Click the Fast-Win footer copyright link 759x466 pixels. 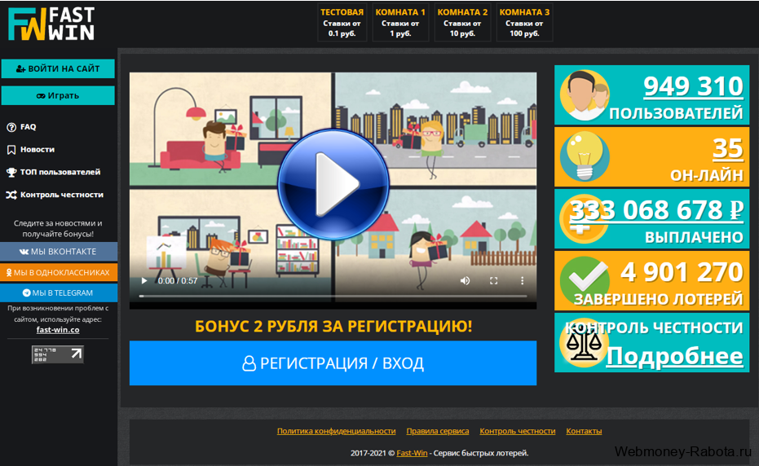coord(412,454)
